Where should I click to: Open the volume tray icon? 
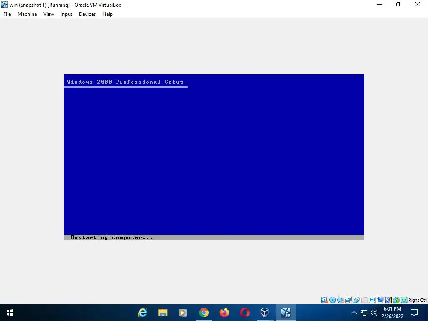374,313
